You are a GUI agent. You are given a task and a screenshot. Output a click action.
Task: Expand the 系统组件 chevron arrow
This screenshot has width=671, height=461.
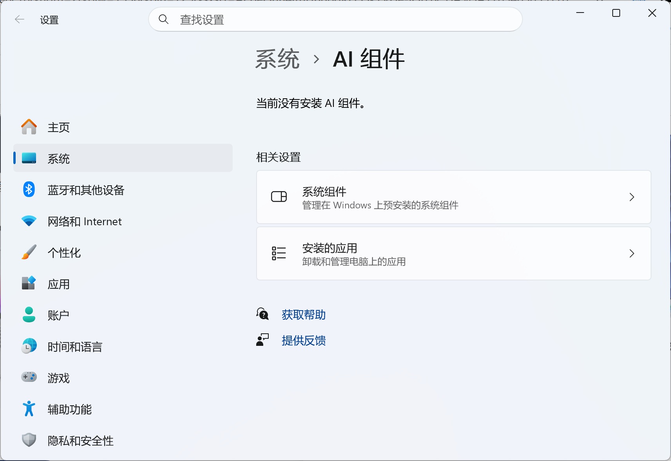tap(631, 197)
